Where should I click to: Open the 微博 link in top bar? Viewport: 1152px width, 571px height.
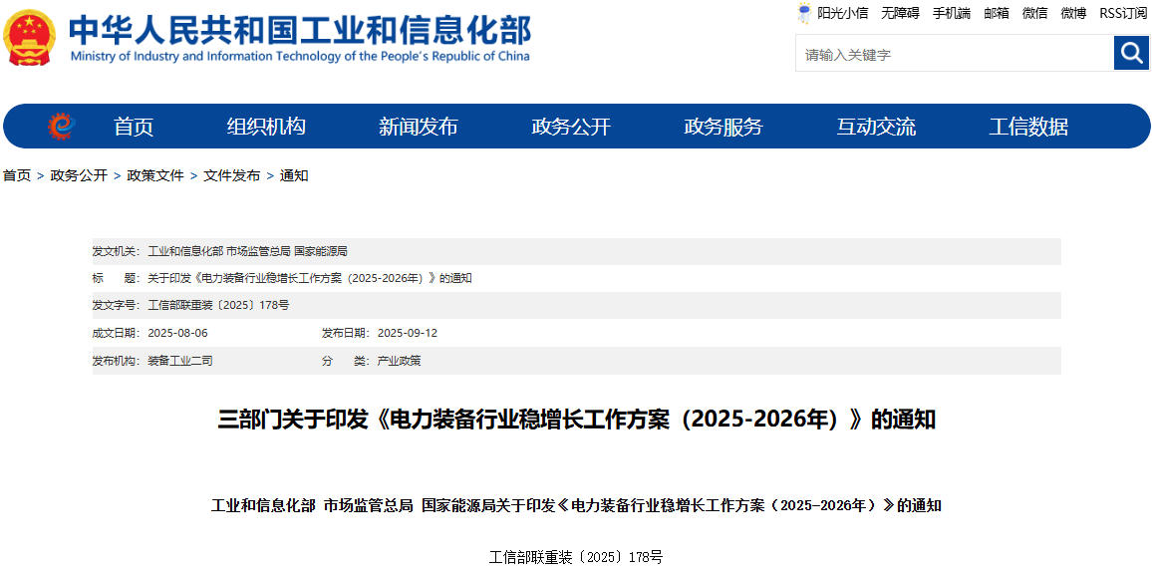[x=1073, y=13]
